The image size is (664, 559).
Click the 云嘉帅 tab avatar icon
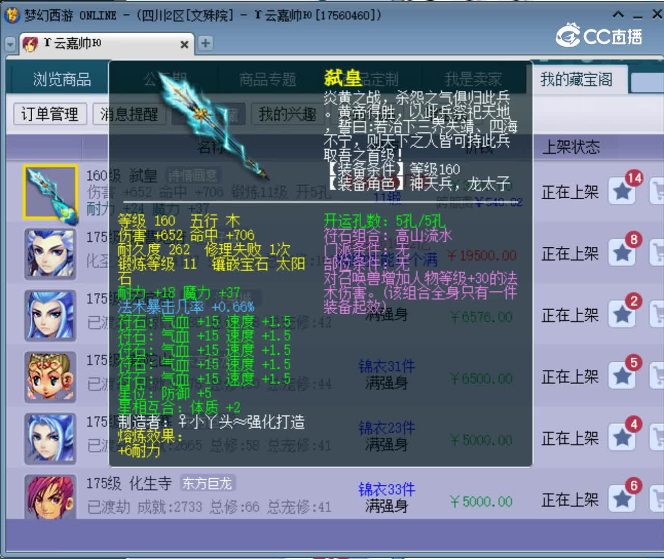pos(30,44)
